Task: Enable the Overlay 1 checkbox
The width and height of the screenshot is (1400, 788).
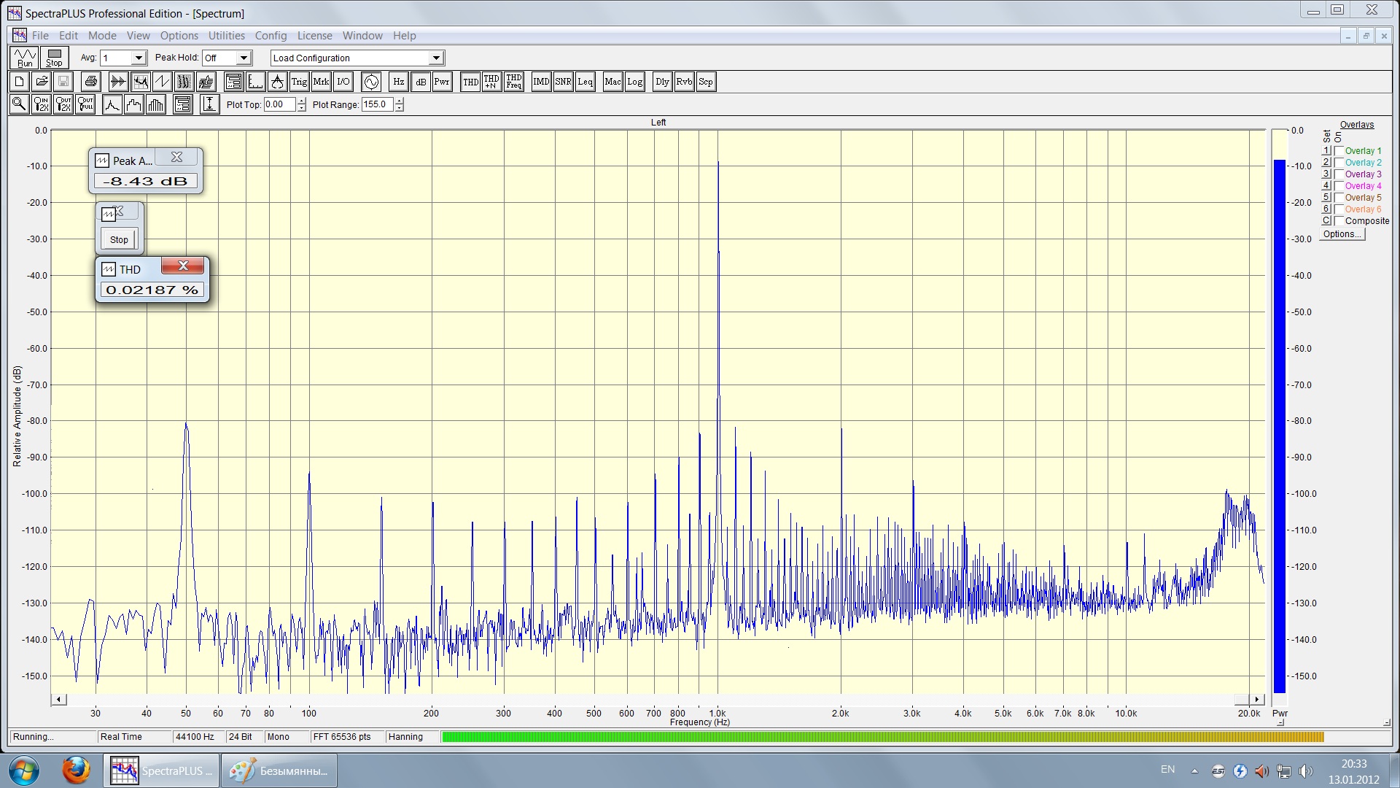Action: coord(1339,151)
